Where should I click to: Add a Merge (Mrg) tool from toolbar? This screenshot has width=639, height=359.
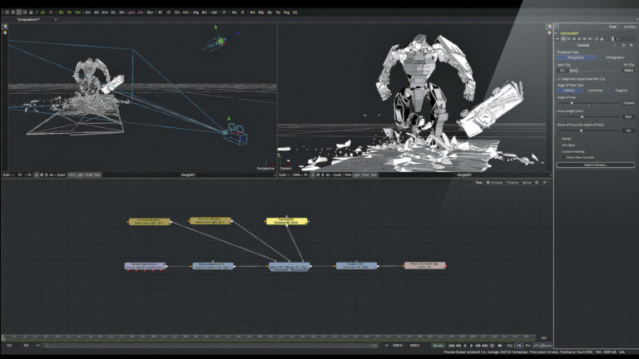(196, 12)
